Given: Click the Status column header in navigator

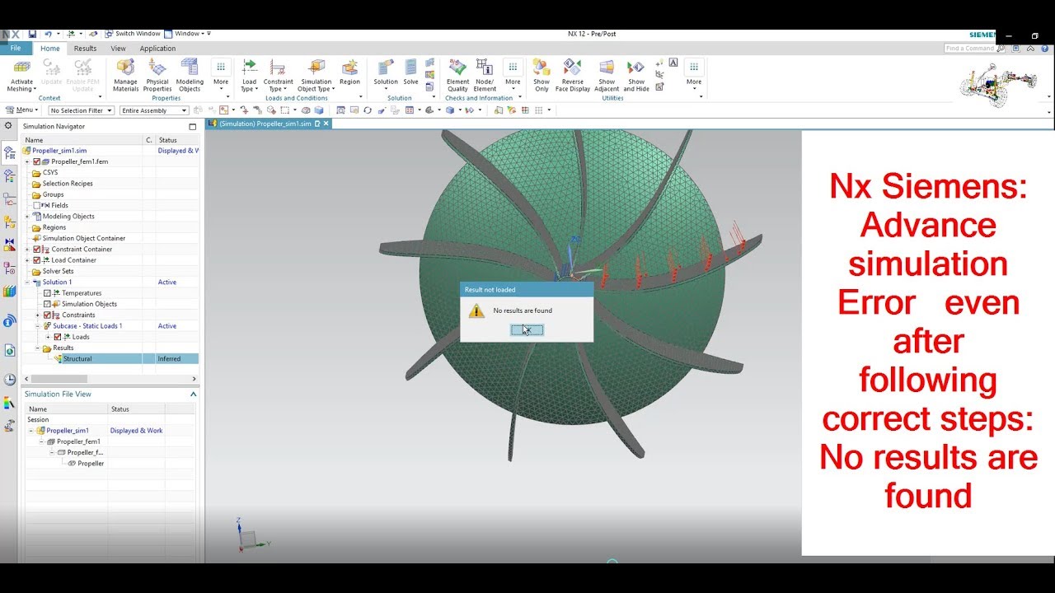Looking at the screenshot, I should (x=177, y=140).
